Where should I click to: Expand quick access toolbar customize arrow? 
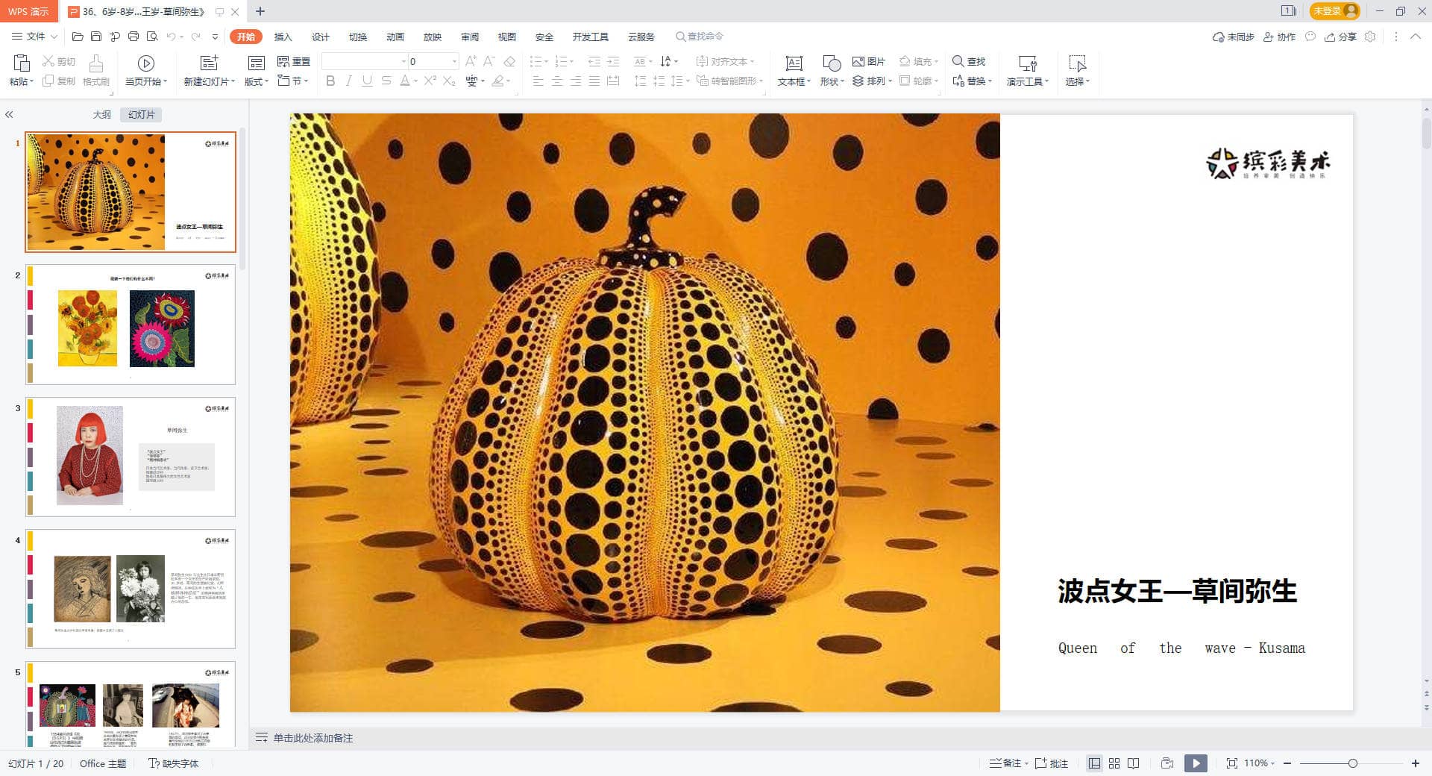coord(216,37)
